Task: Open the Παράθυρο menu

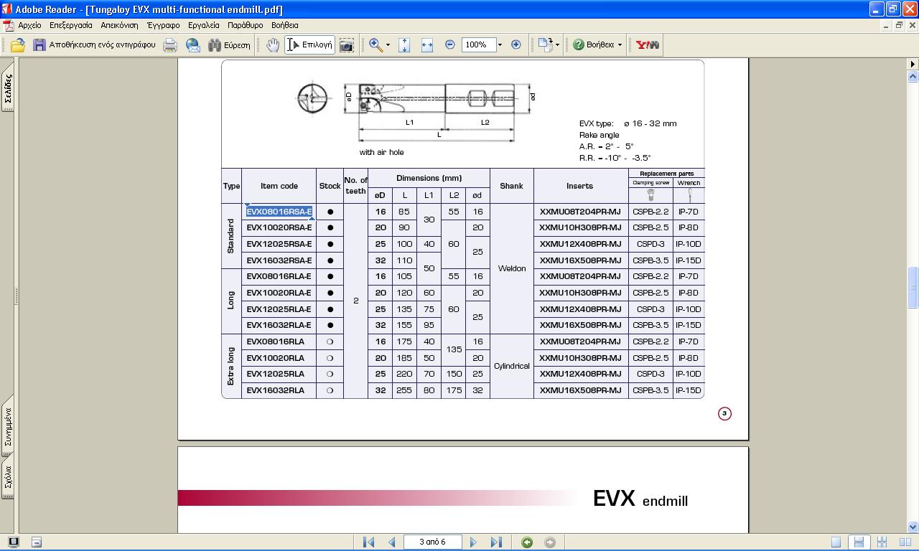Action: click(x=246, y=25)
